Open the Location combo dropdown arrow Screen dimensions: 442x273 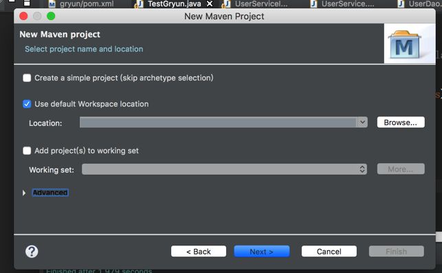pos(362,122)
